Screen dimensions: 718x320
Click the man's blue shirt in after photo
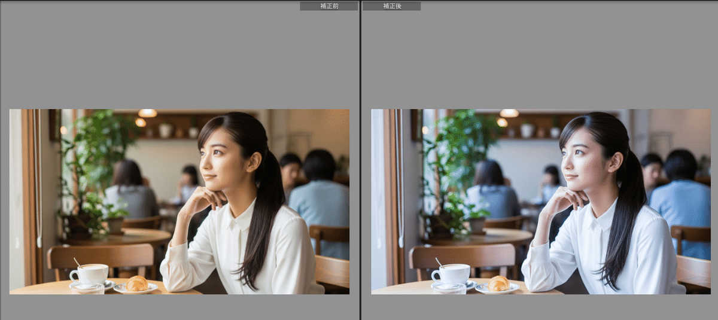click(682, 206)
